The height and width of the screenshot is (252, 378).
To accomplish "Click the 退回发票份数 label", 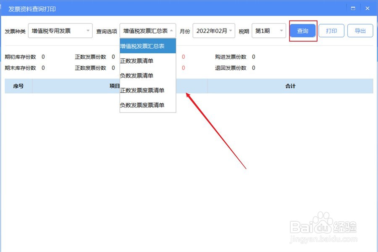I will (231, 68).
